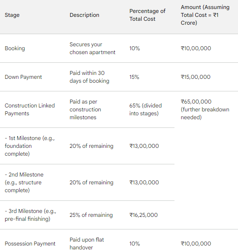The height and width of the screenshot is (251, 238).
Task: Select the Percentage of Total Cost header
Action: pyautogui.click(x=147, y=15)
